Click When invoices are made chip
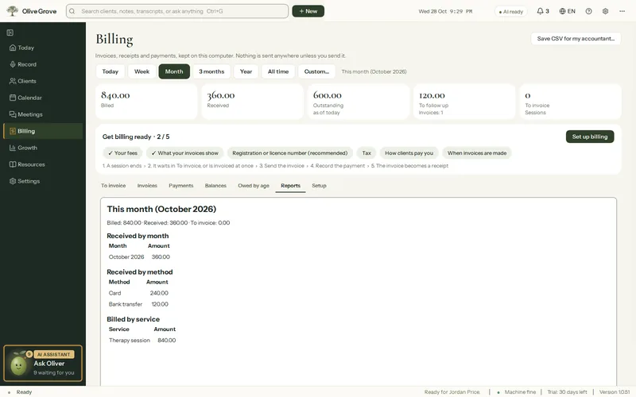 (476, 152)
